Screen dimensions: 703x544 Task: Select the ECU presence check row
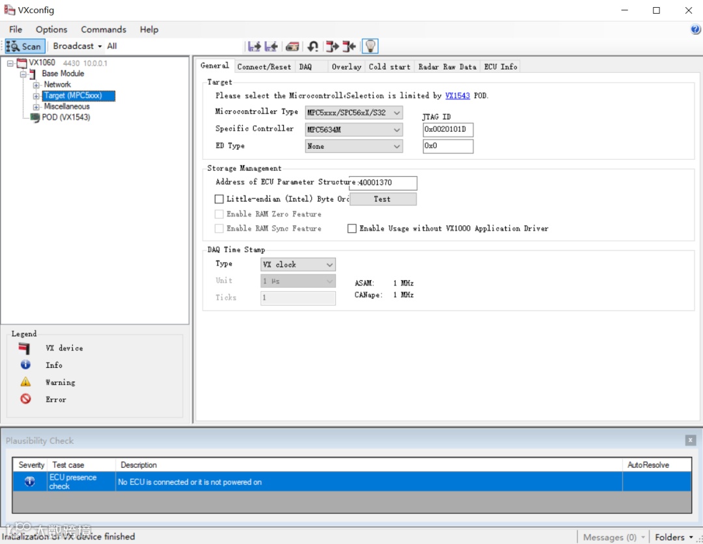coord(351,482)
